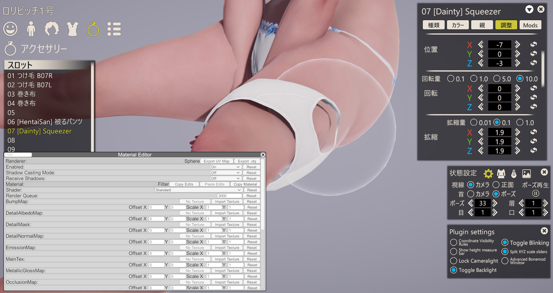
Task: Enable Lock Cameralight option
Action: pos(454,261)
